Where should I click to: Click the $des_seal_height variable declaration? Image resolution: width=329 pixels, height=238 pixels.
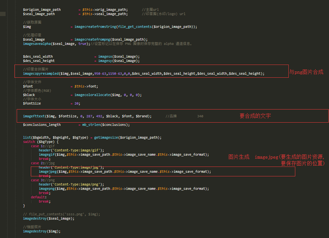pos(39,61)
